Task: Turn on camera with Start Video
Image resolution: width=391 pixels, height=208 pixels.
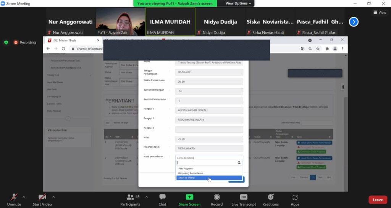Action: [42, 197]
